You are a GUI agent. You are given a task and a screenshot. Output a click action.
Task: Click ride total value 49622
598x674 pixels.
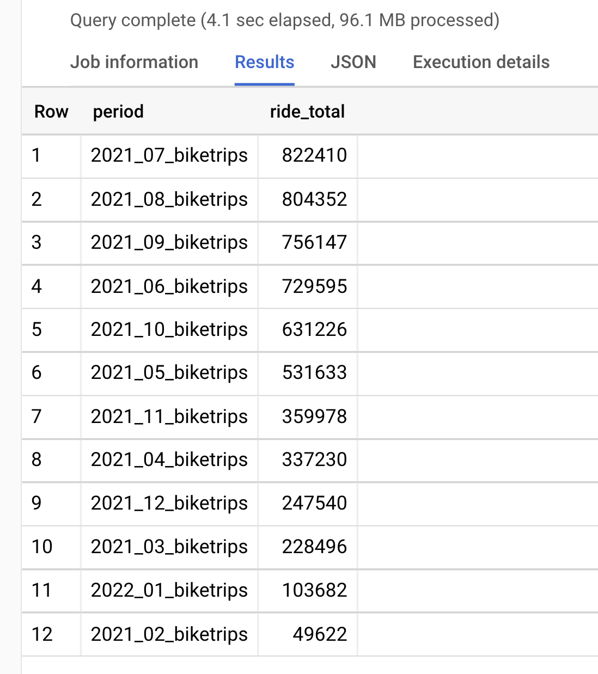(320, 634)
